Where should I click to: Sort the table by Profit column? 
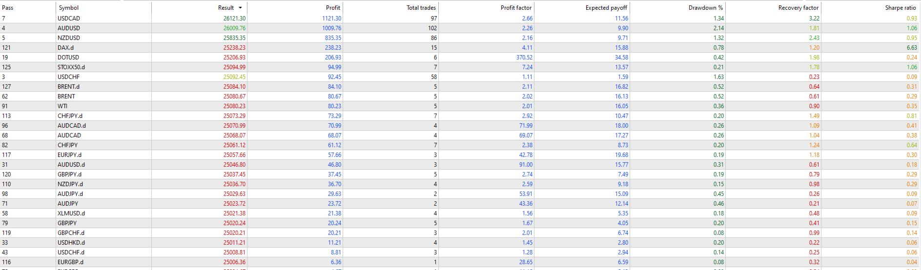tap(333, 8)
